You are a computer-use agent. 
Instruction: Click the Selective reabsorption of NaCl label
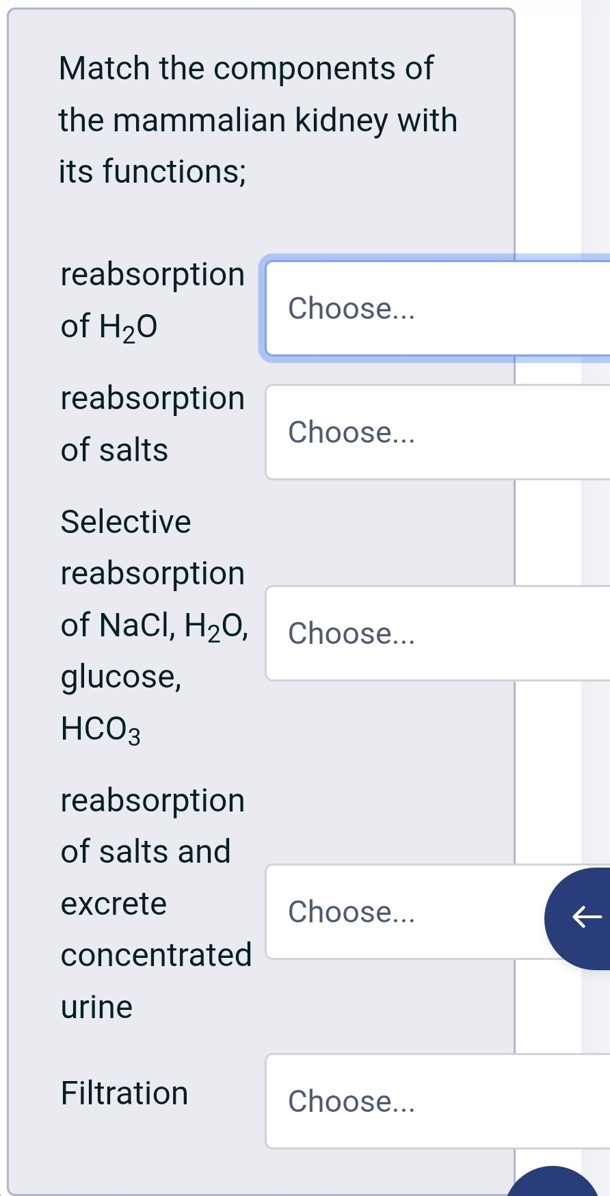[152, 625]
